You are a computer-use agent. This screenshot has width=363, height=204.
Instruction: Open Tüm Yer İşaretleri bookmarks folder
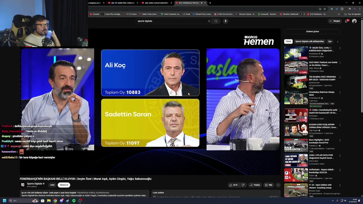click(353, 14)
